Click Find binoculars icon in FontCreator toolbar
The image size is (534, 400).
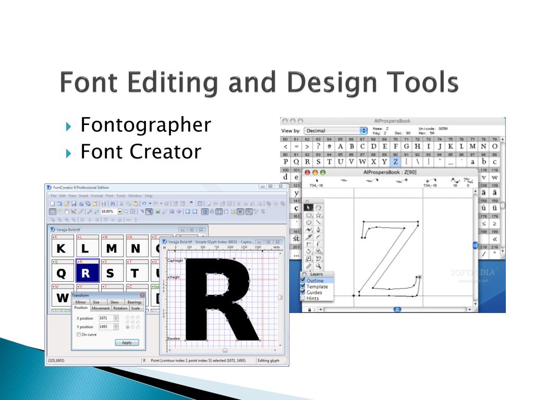coord(112,204)
